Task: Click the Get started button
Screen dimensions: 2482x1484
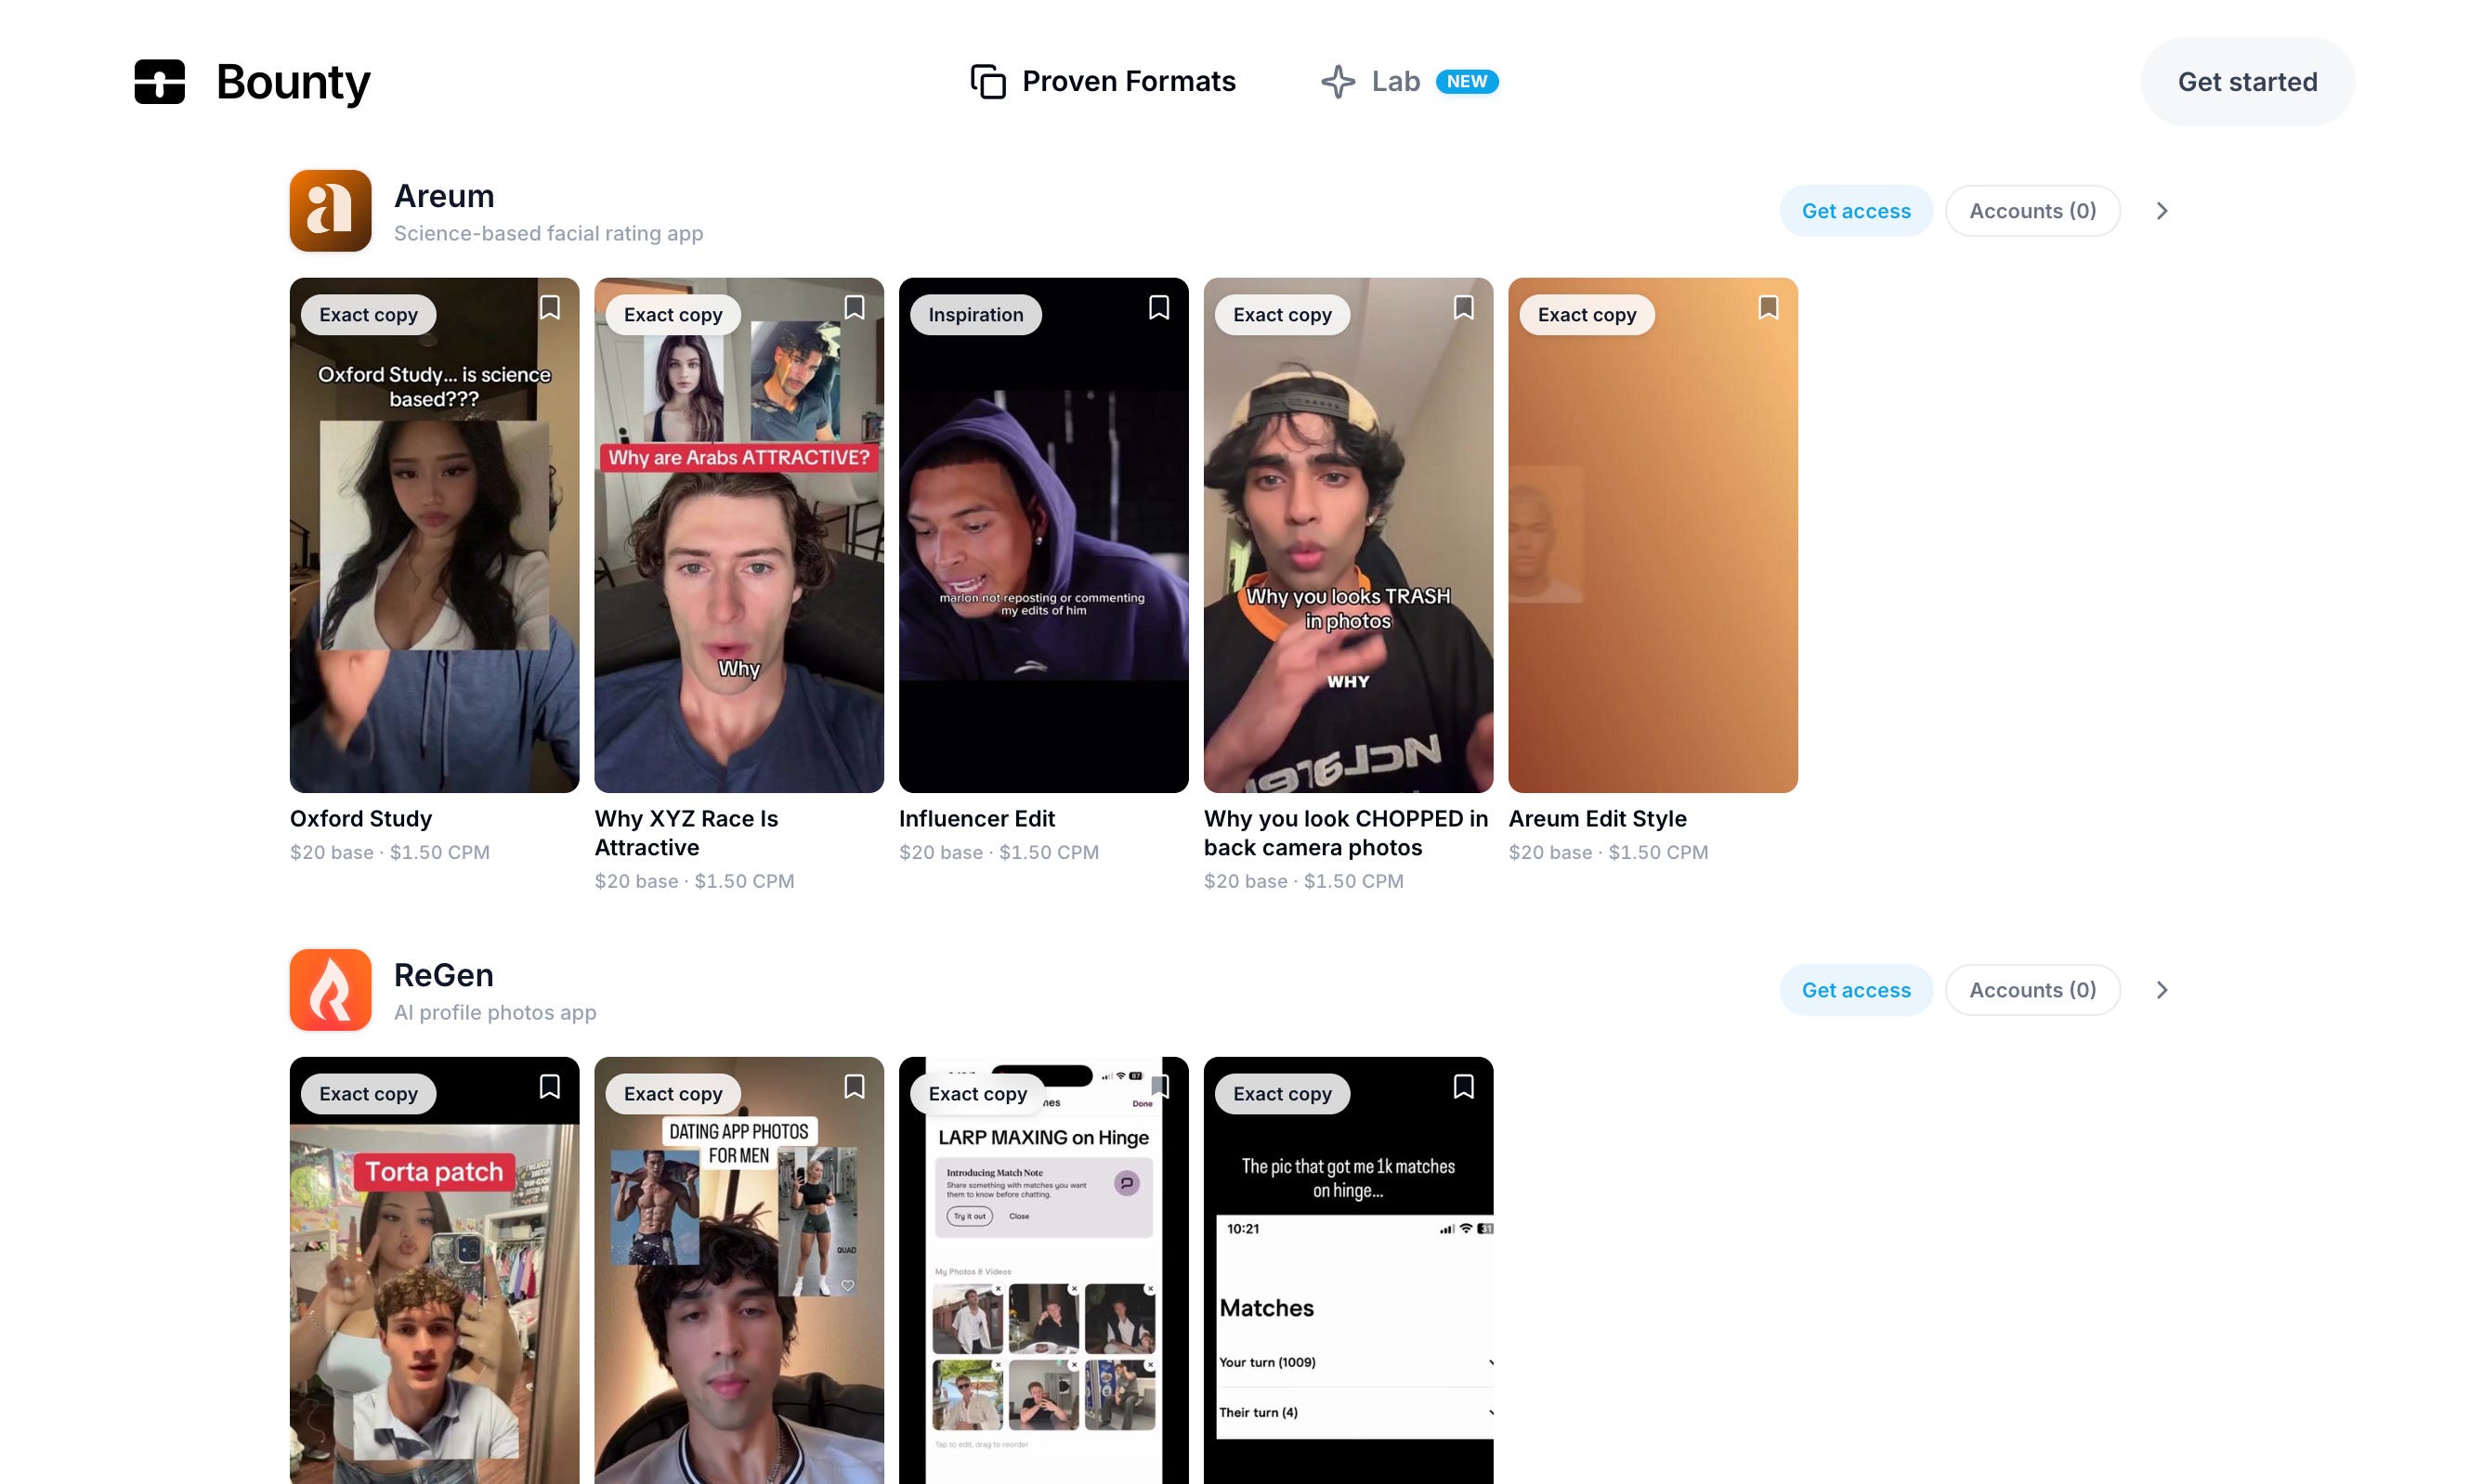Action: pos(2247,82)
